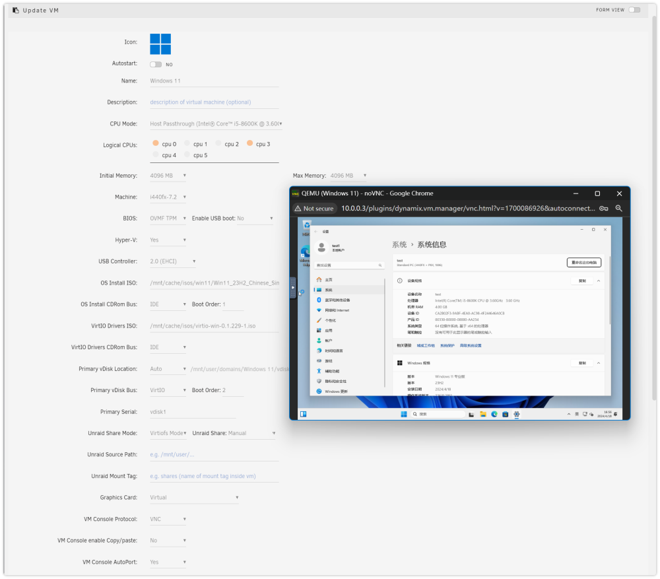The width and height of the screenshot is (660, 579).
Task: Click the Not secure warning indicator
Action: [314, 209]
